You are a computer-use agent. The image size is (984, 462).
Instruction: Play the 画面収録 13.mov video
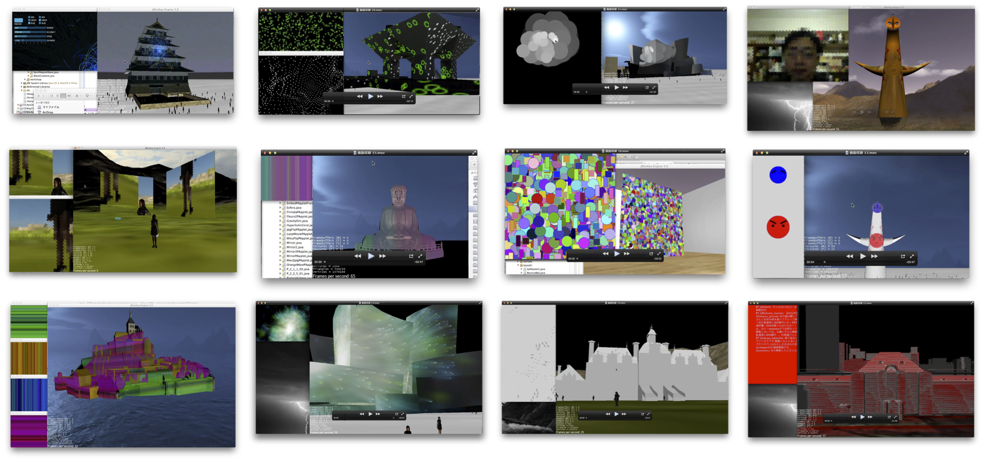pyautogui.click(x=863, y=256)
